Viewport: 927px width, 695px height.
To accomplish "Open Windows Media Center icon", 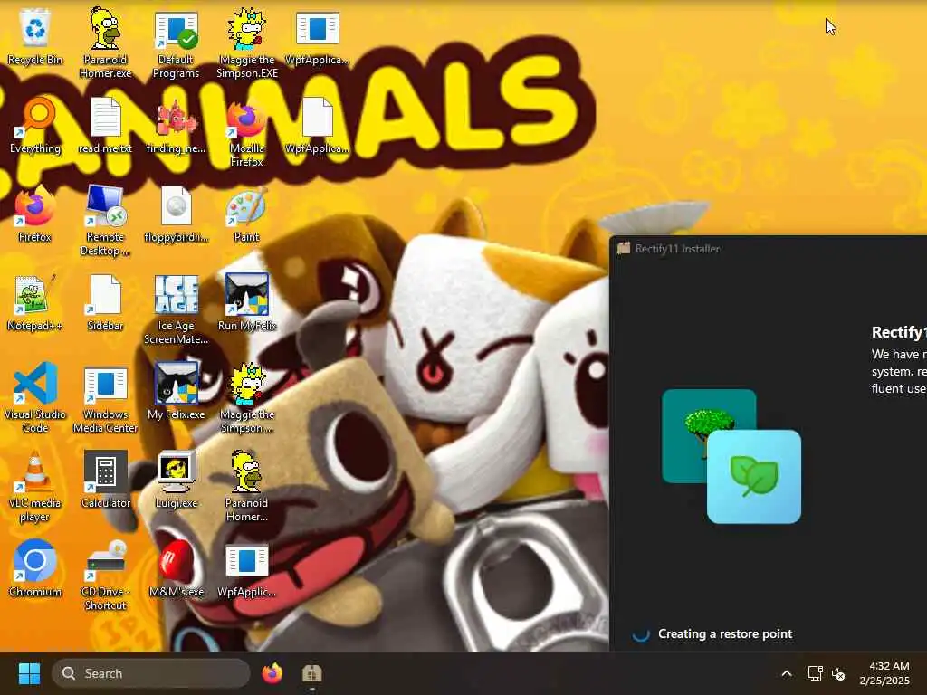I will [105, 398].
